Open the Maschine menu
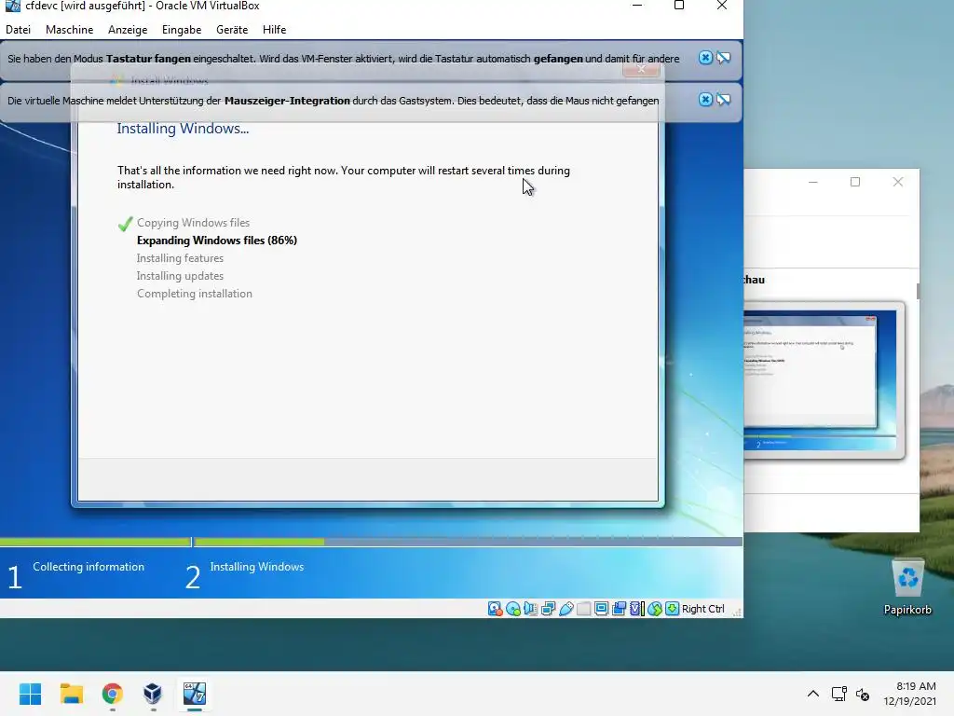954x716 pixels. [69, 30]
